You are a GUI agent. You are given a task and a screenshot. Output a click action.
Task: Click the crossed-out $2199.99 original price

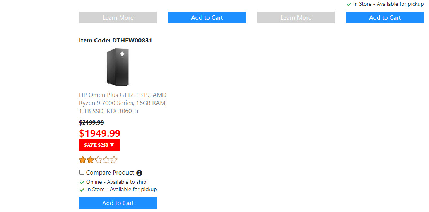pyautogui.click(x=91, y=123)
